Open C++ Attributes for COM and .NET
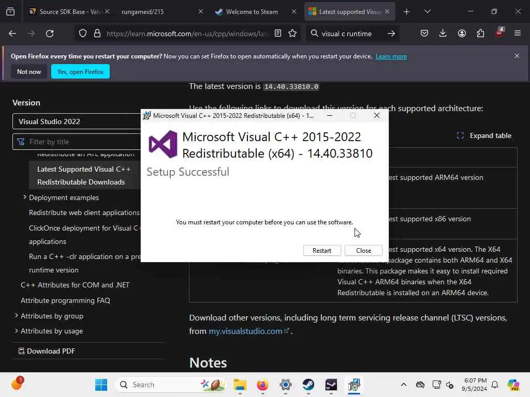530x397 pixels. point(75,285)
